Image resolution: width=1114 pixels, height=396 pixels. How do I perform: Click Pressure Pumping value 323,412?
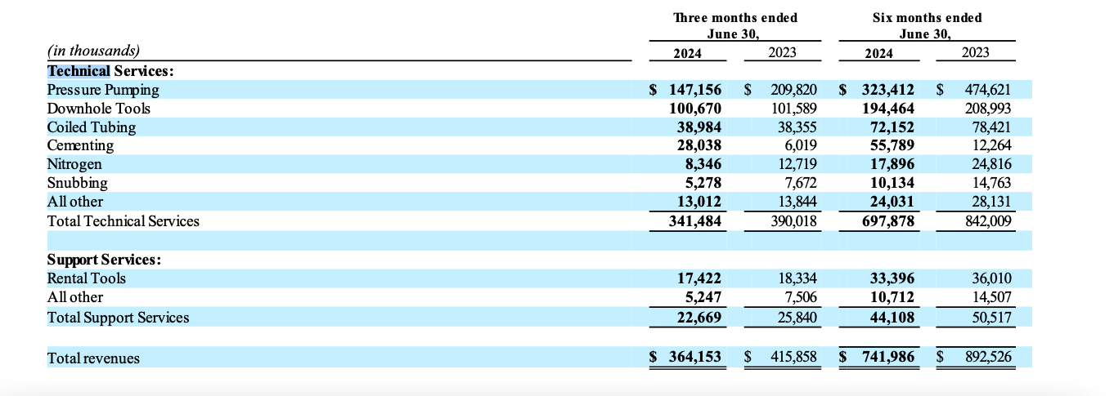[887, 90]
